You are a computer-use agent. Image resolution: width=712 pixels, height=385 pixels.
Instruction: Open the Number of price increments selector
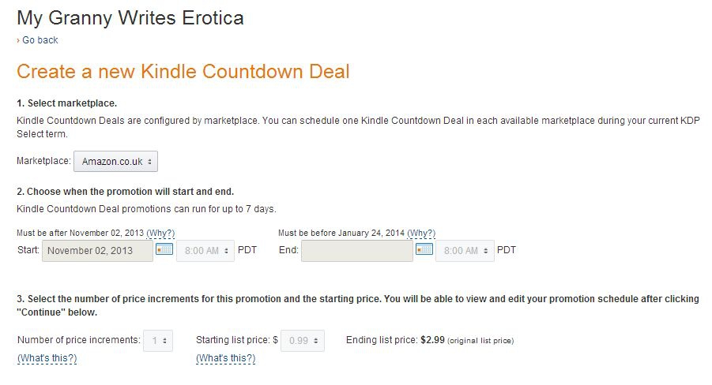[x=158, y=341]
